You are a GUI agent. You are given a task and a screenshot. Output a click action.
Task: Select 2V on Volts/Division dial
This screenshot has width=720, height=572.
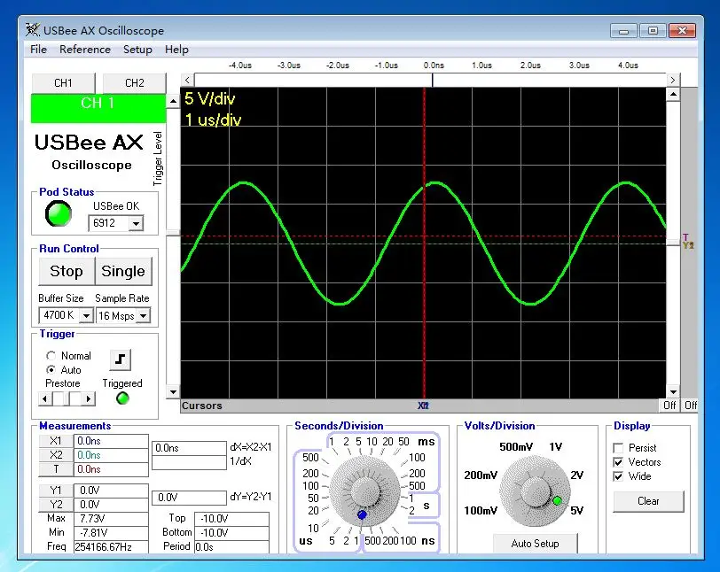click(577, 475)
